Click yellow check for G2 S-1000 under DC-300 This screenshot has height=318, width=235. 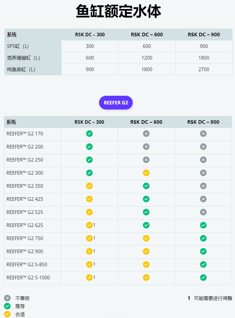(90, 278)
